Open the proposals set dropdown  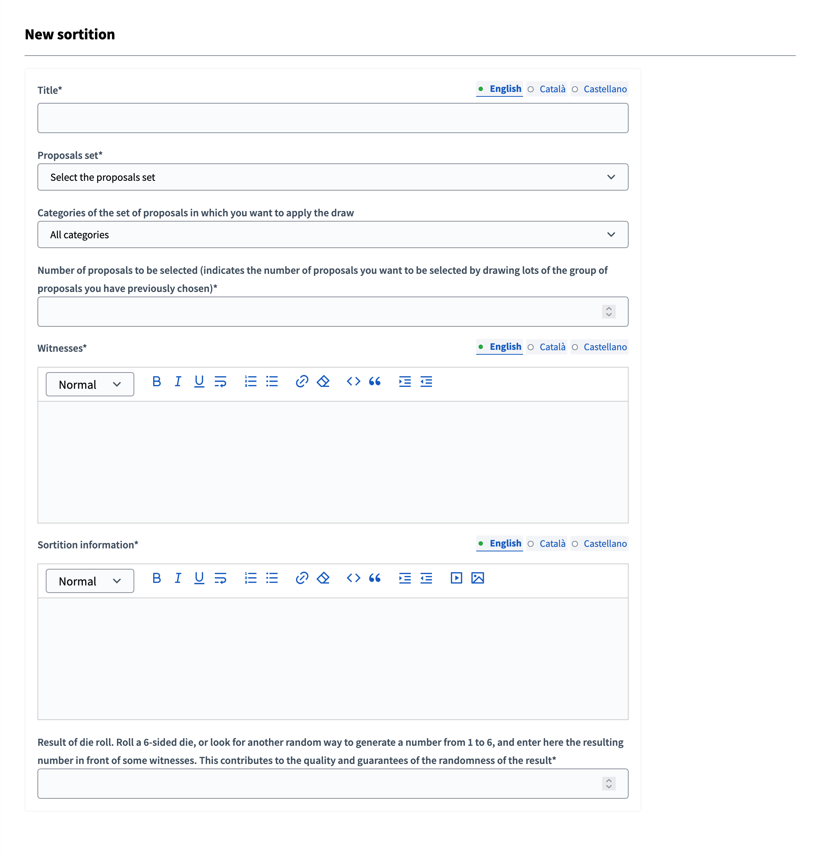pyautogui.click(x=332, y=177)
